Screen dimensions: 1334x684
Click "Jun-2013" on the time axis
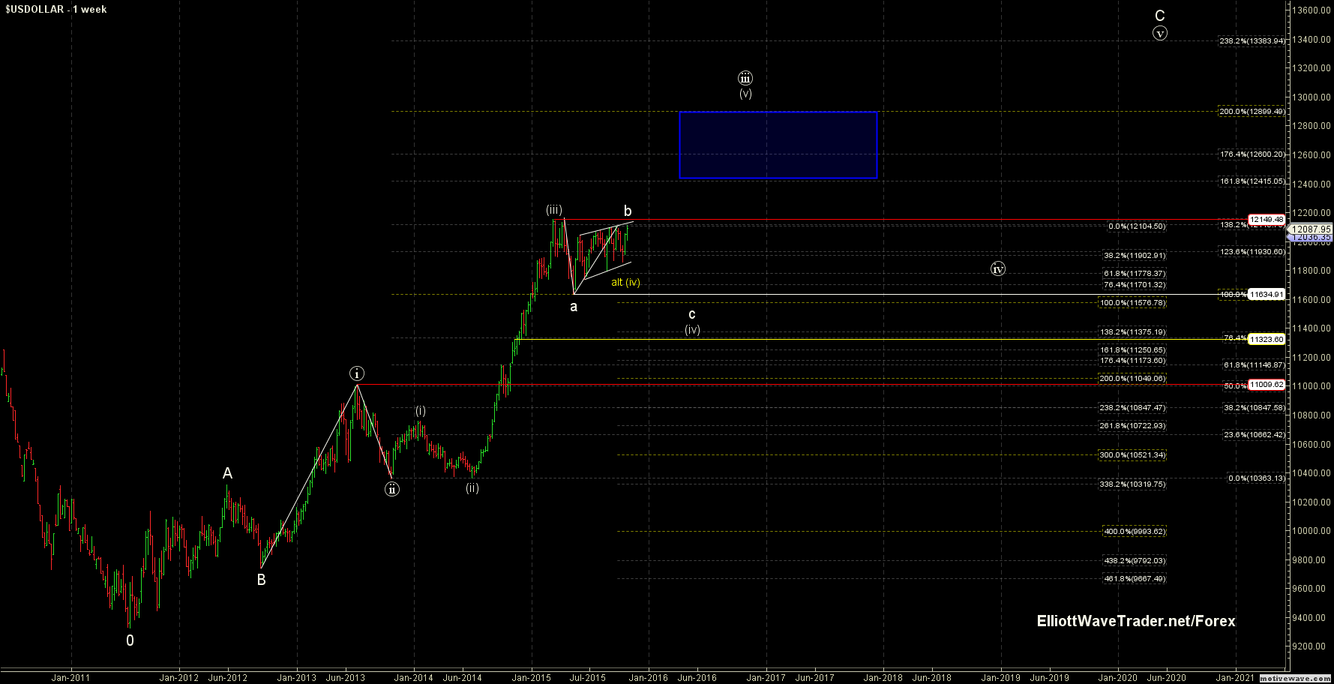(x=346, y=677)
